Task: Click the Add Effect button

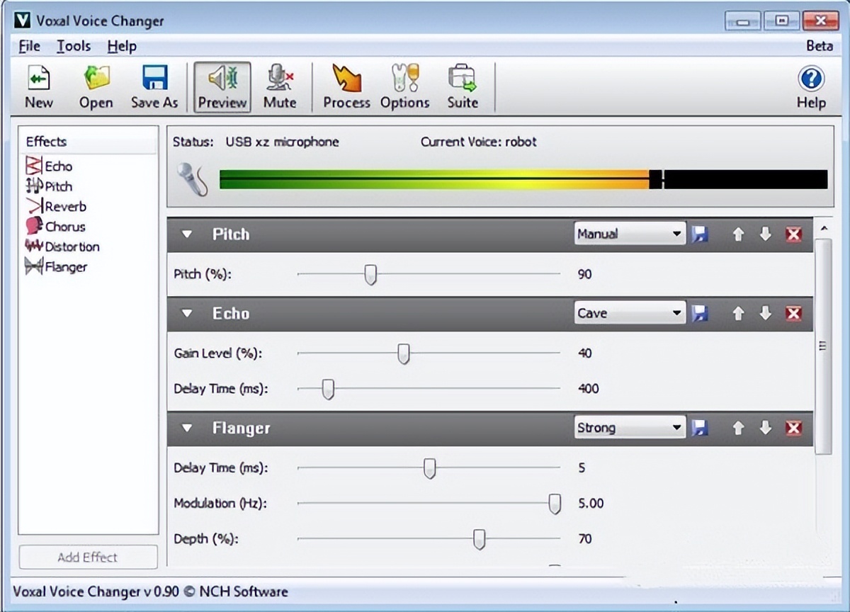Action: pos(88,557)
